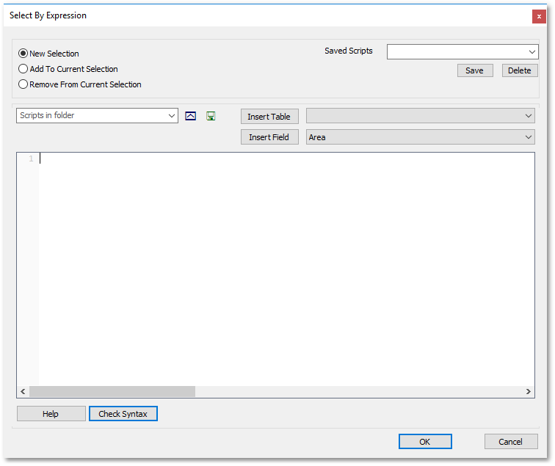The image size is (555, 466).
Task: Click inside the expression editor text area
Action: pos(286,269)
